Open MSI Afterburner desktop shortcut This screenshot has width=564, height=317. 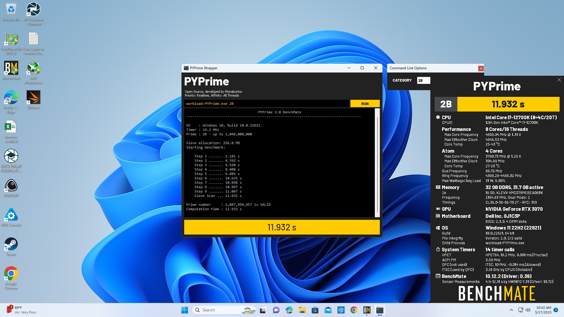(x=33, y=73)
